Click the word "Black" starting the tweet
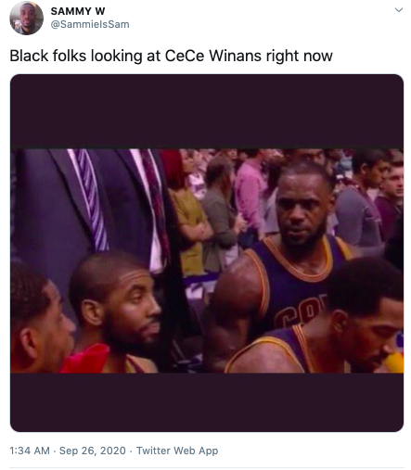This screenshot has width=411, height=470. coord(29,56)
